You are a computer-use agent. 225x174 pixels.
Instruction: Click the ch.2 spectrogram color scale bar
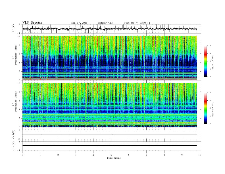[x=205, y=108]
